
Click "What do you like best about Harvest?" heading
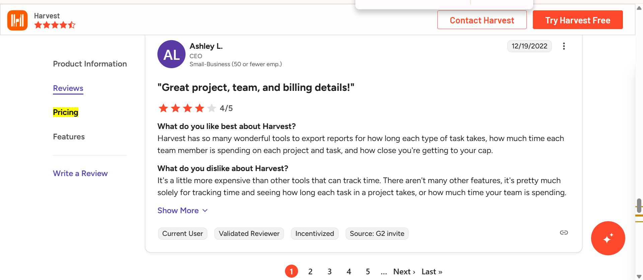point(227,126)
